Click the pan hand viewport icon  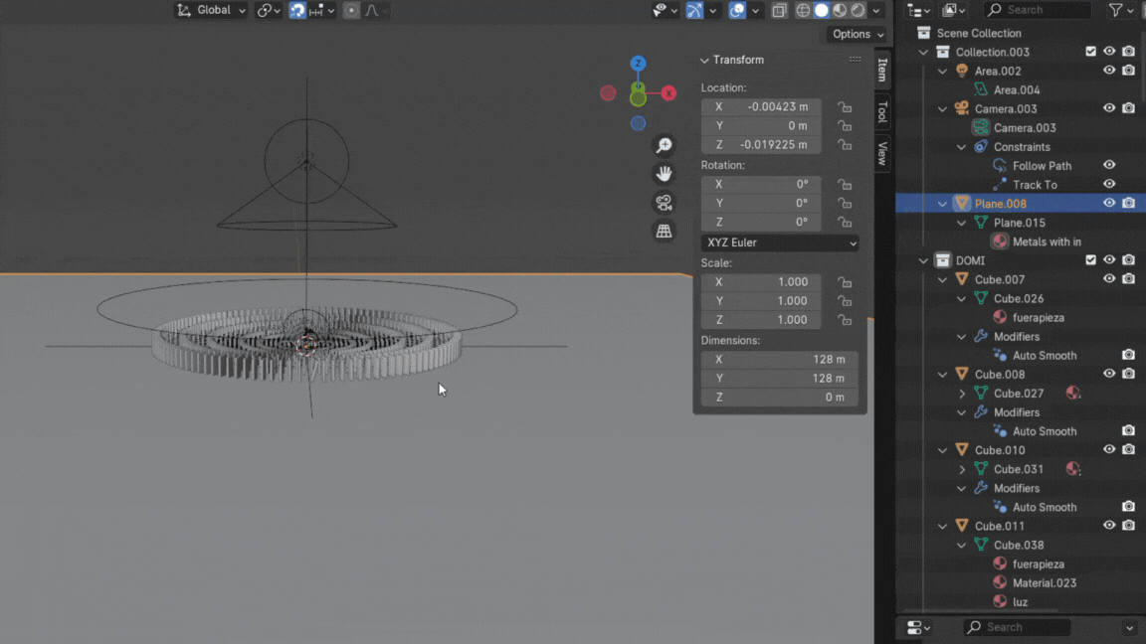pyautogui.click(x=664, y=174)
